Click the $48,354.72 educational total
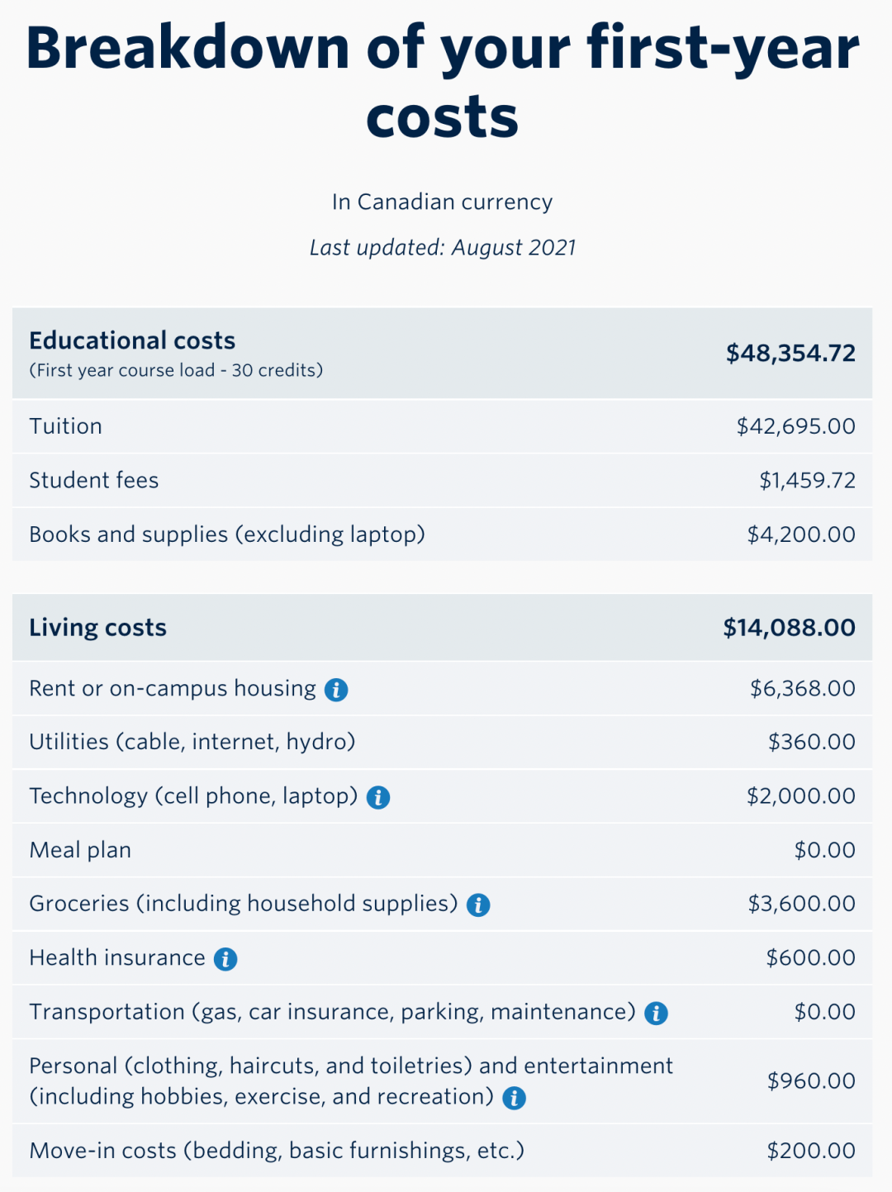 pos(790,354)
